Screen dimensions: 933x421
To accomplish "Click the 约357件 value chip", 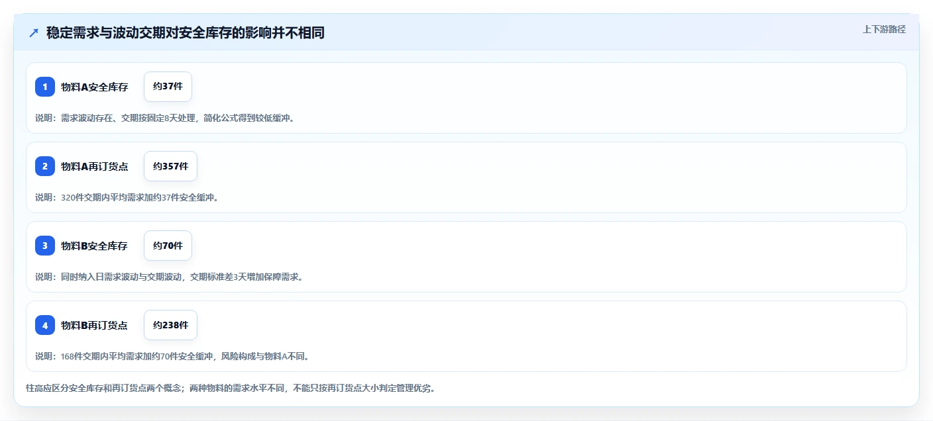I will click(x=170, y=166).
